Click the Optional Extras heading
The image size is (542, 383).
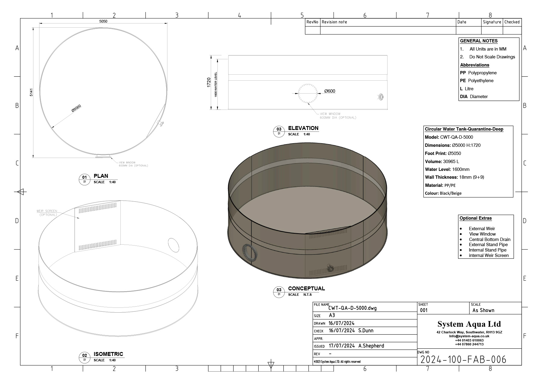(x=475, y=218)
